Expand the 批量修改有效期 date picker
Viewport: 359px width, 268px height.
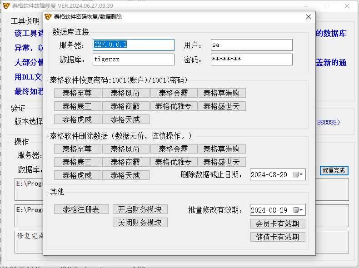(300, 210)
